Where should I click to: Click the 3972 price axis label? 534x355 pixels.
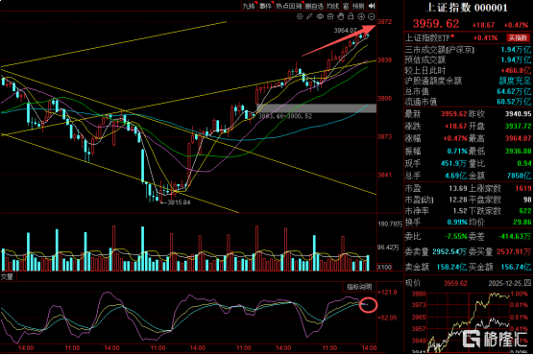(x=385, y=22)
